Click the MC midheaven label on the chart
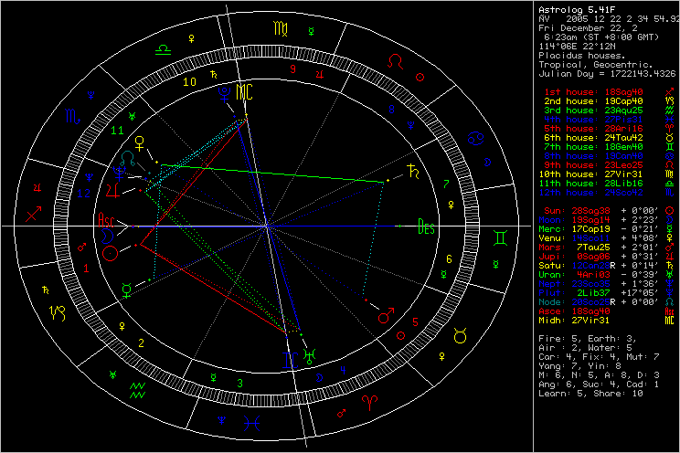 pyautogui.click(x=244, y=91)
